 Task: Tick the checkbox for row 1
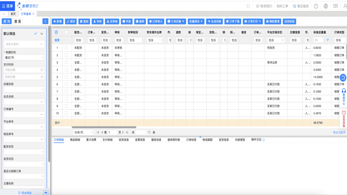pyautogui.click(x=66, y=48)
